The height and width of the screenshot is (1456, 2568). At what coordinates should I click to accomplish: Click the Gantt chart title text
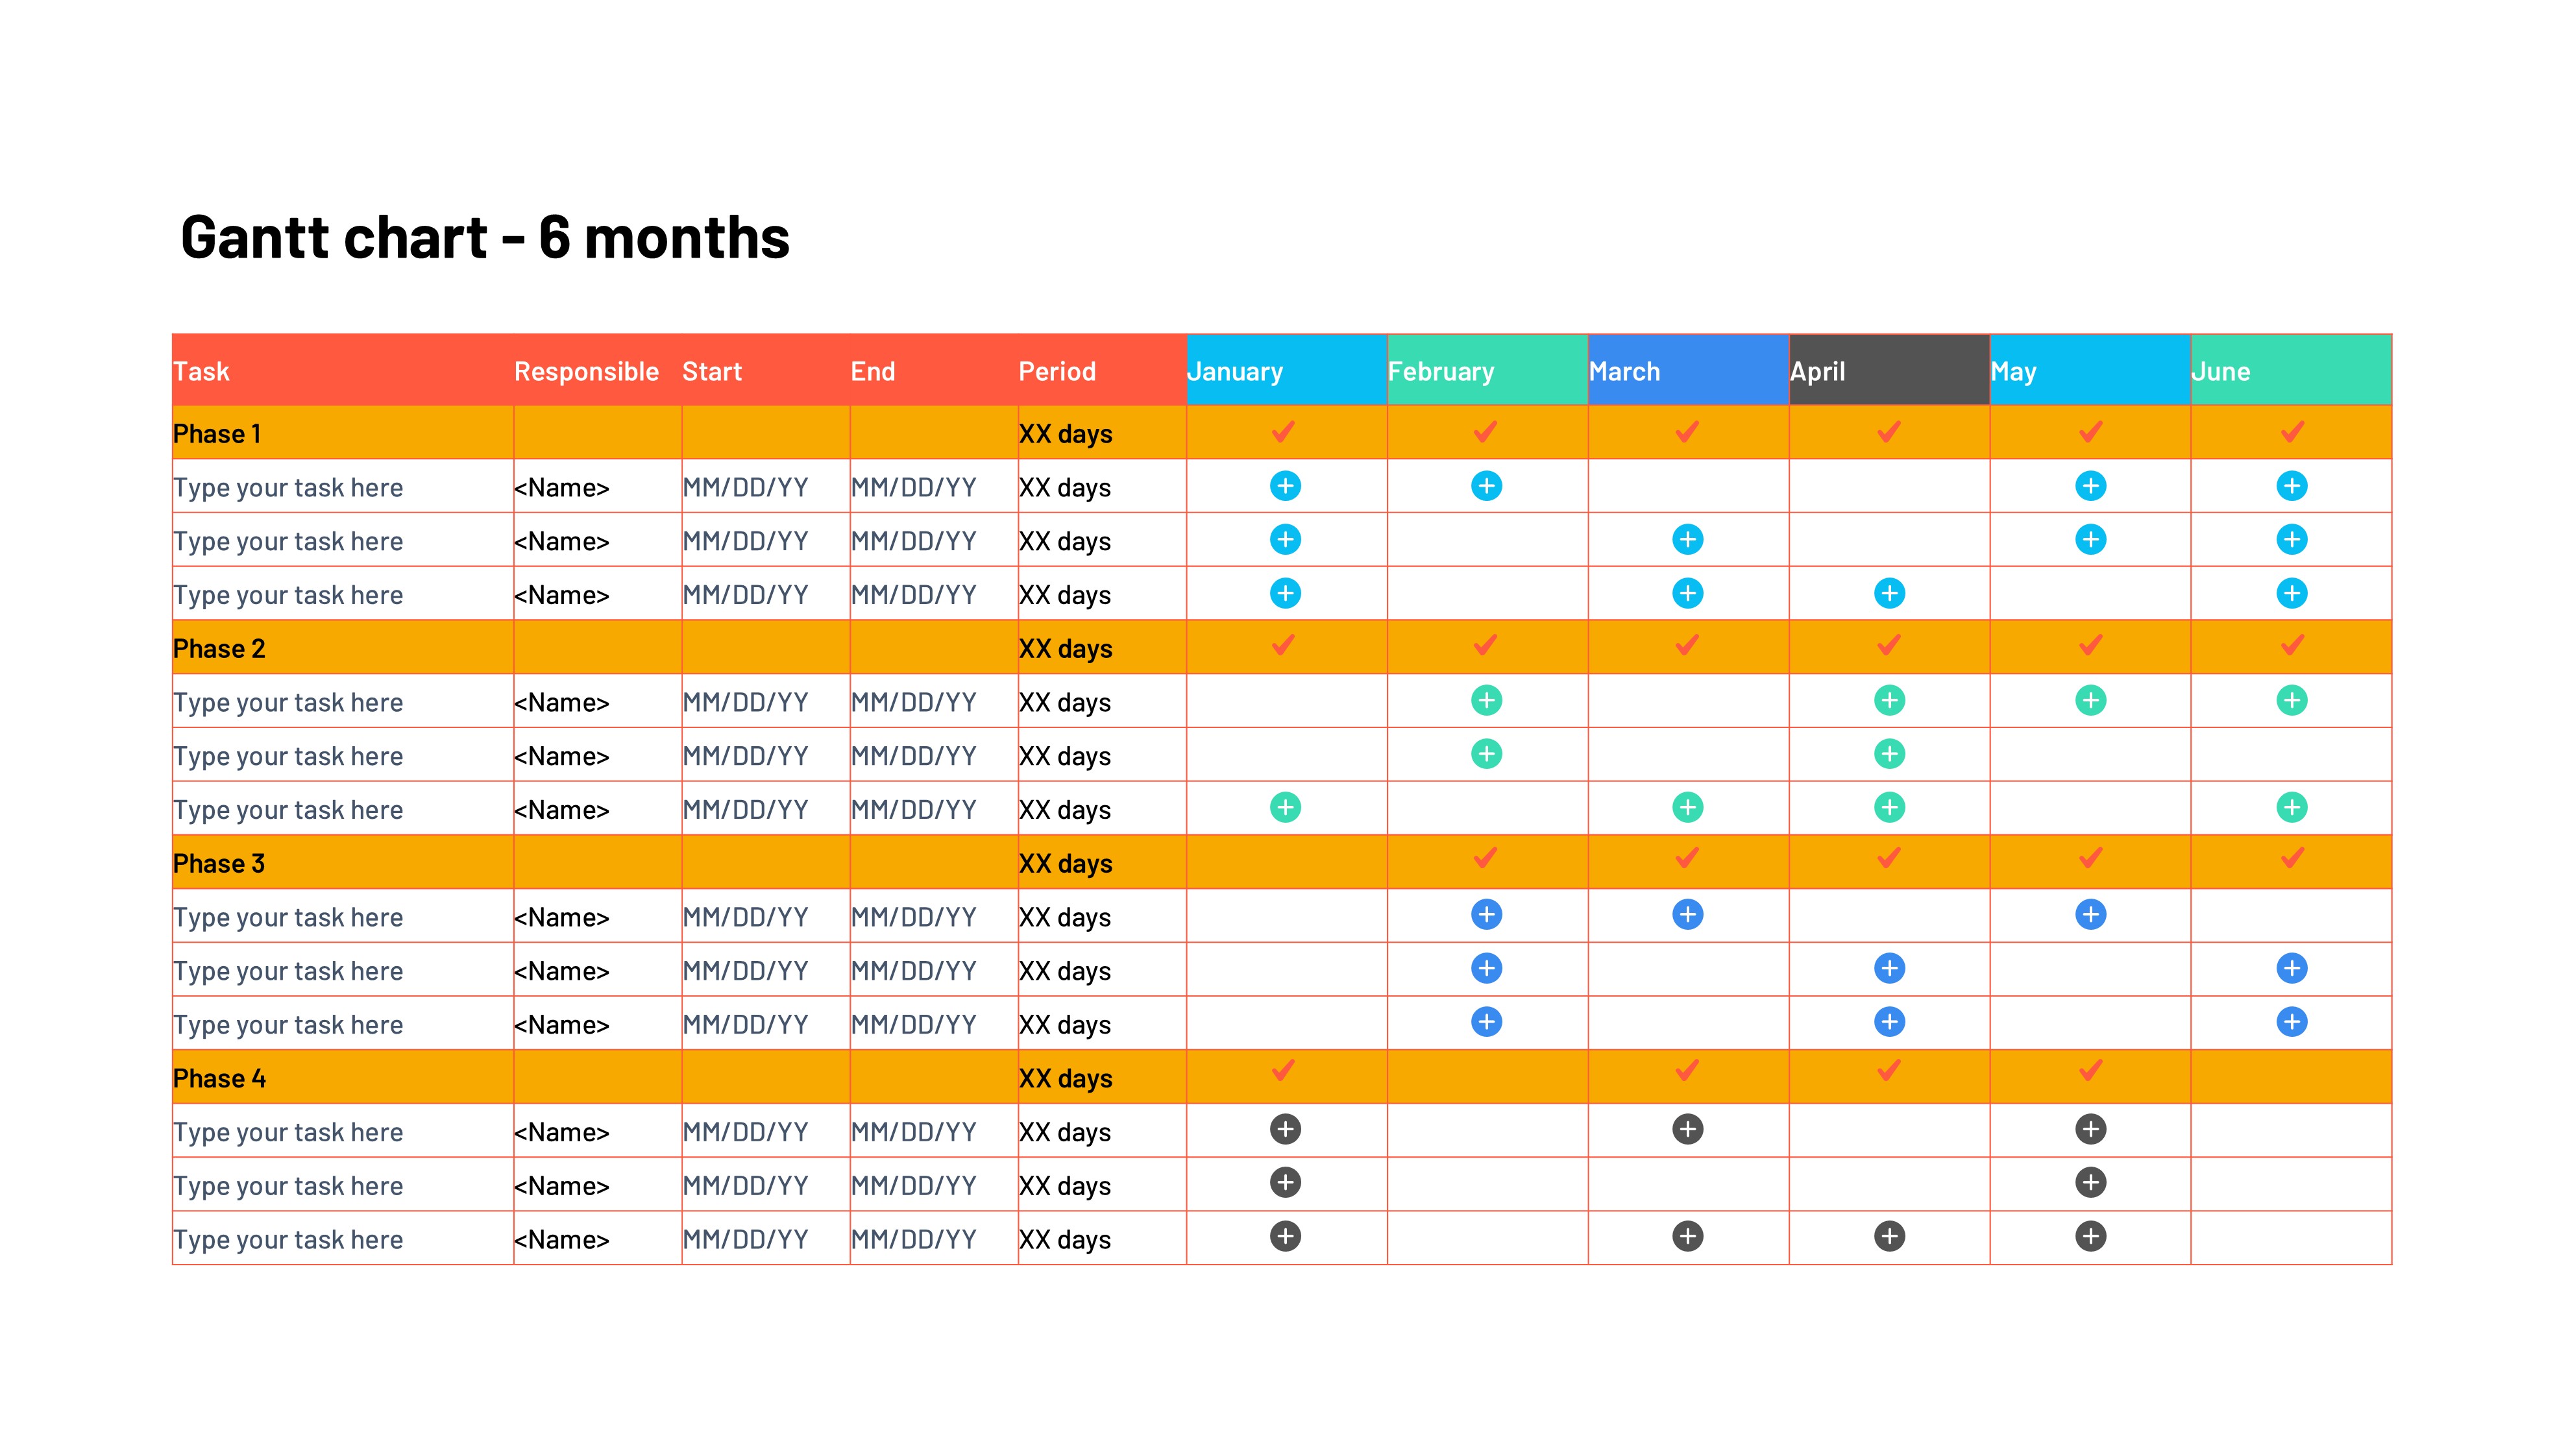[x=485, y=238]
